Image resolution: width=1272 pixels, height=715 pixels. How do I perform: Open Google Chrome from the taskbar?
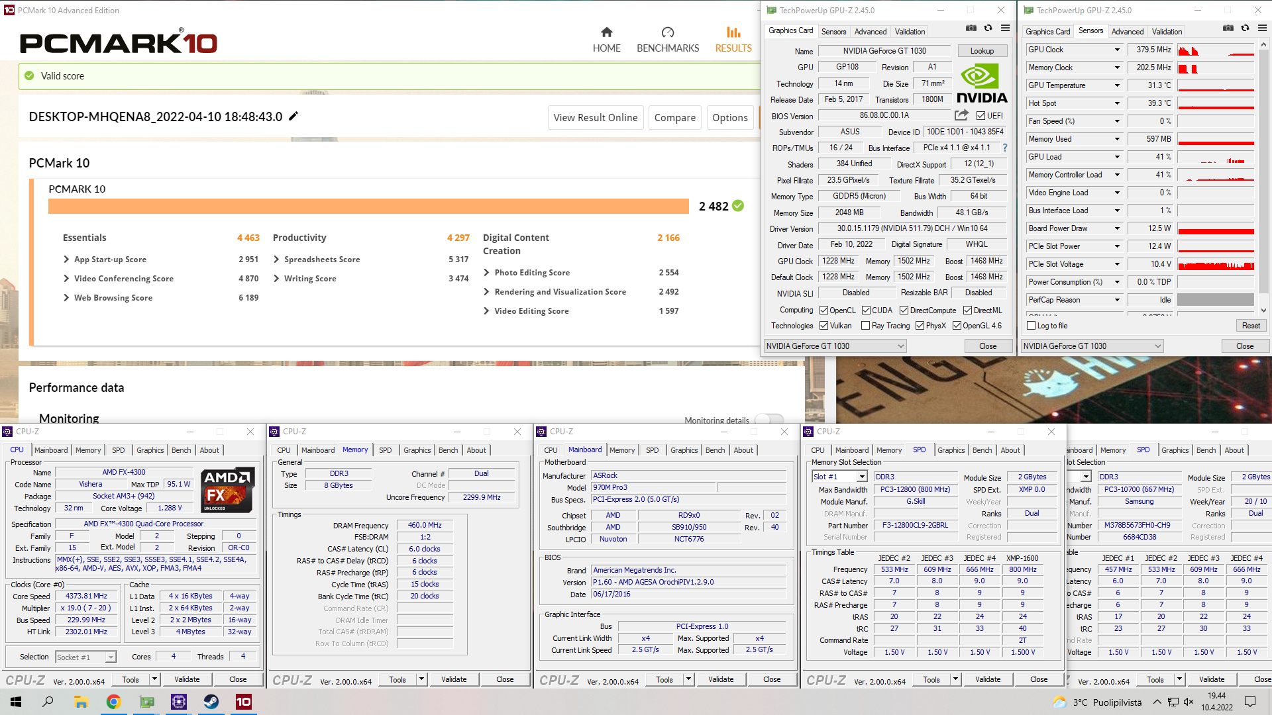(113, 702)
